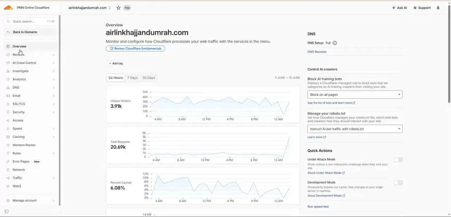
Task: Open the Security menu item
Action: point(31,112)
